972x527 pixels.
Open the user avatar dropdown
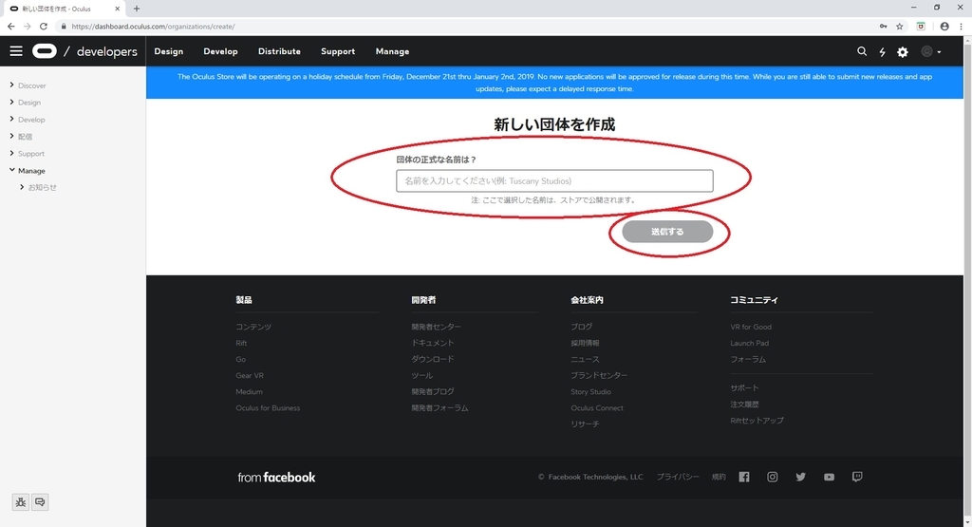pyautogui.click(x=931, y=52)
